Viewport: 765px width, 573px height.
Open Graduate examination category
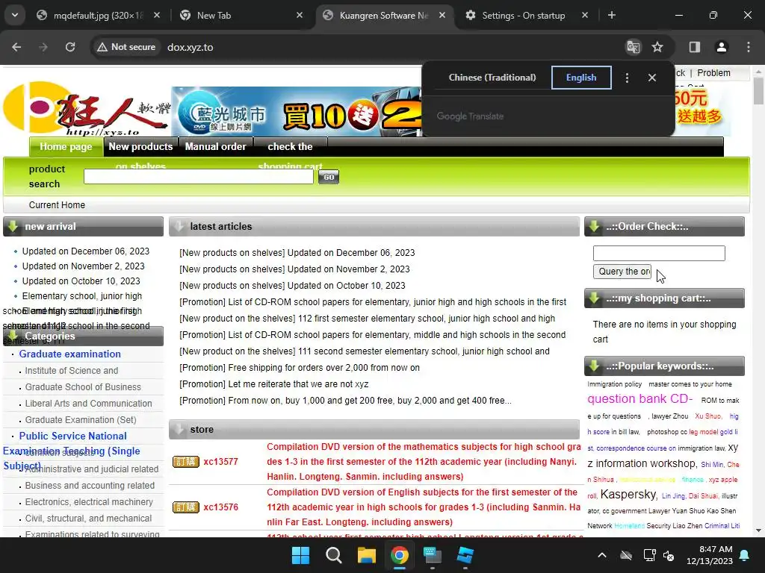click(x=69, y=354)
